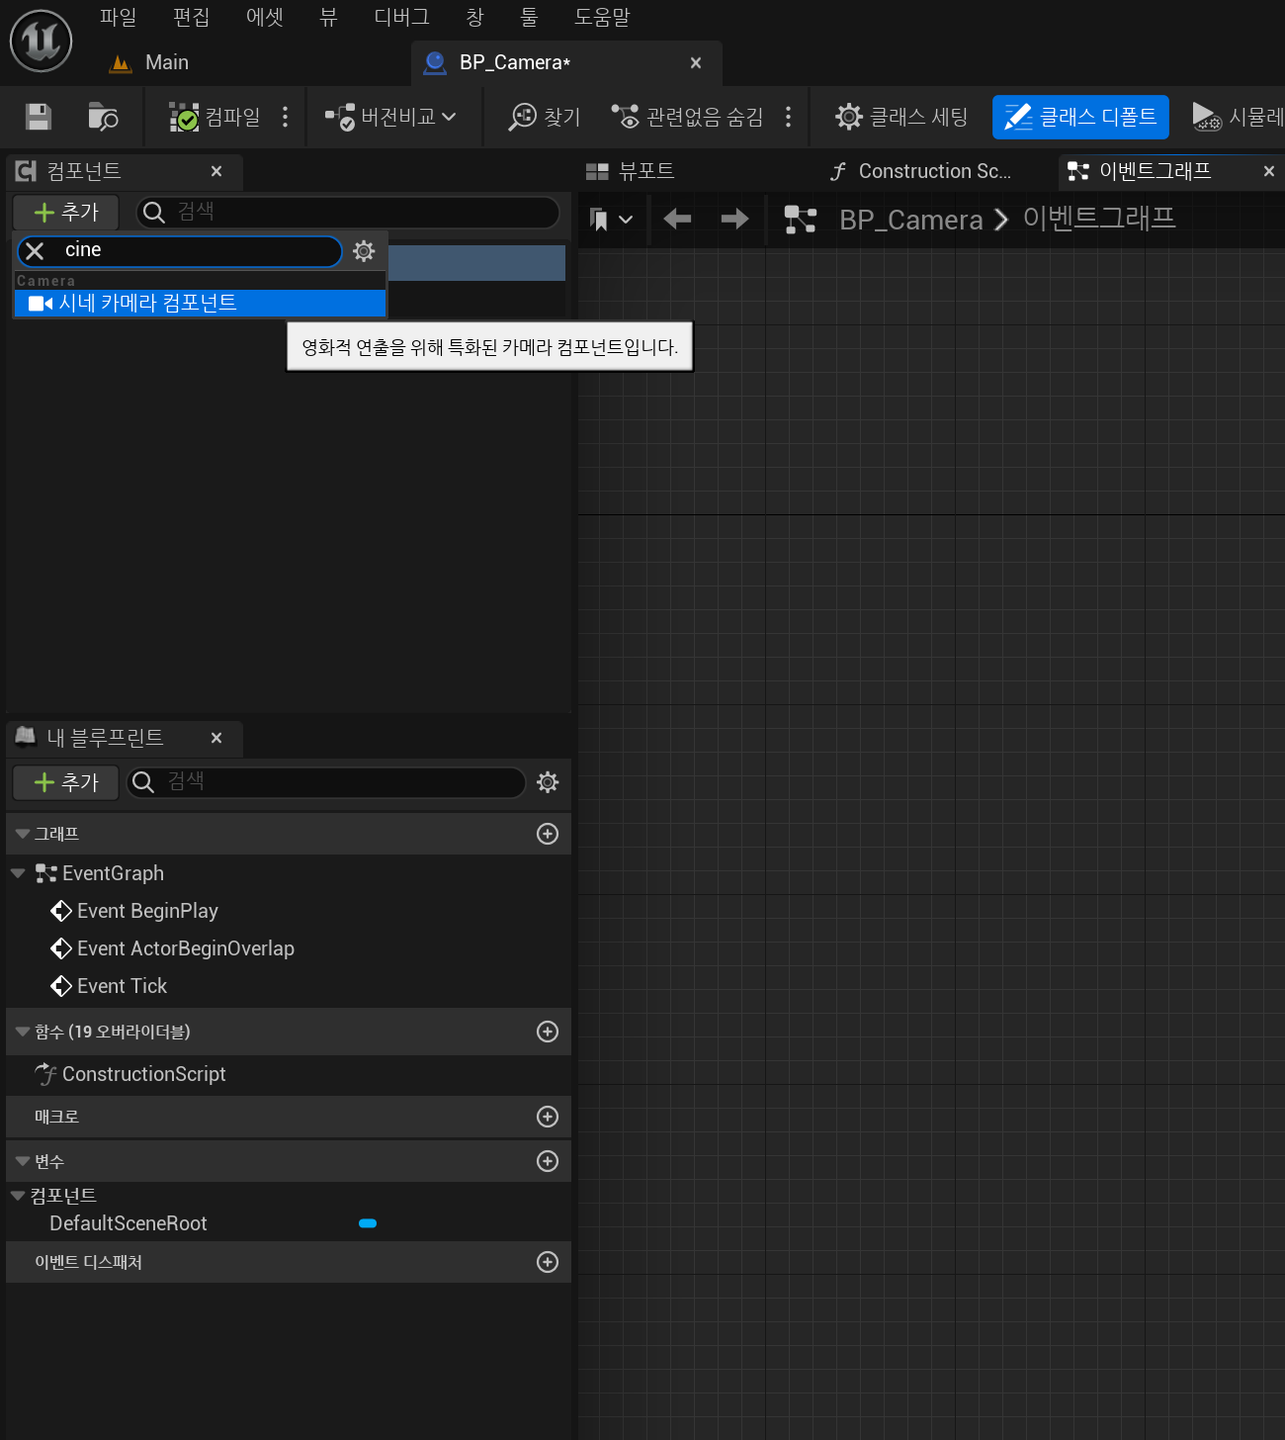
Task: Switch to the Construction Script tab
Action: 920,171
